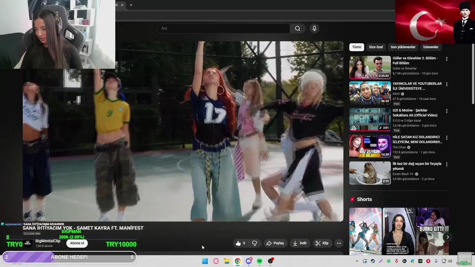Screen dimensions: 475x267
Task: Click the sync arrows icon in system tray
Action: tap(365, 261)
